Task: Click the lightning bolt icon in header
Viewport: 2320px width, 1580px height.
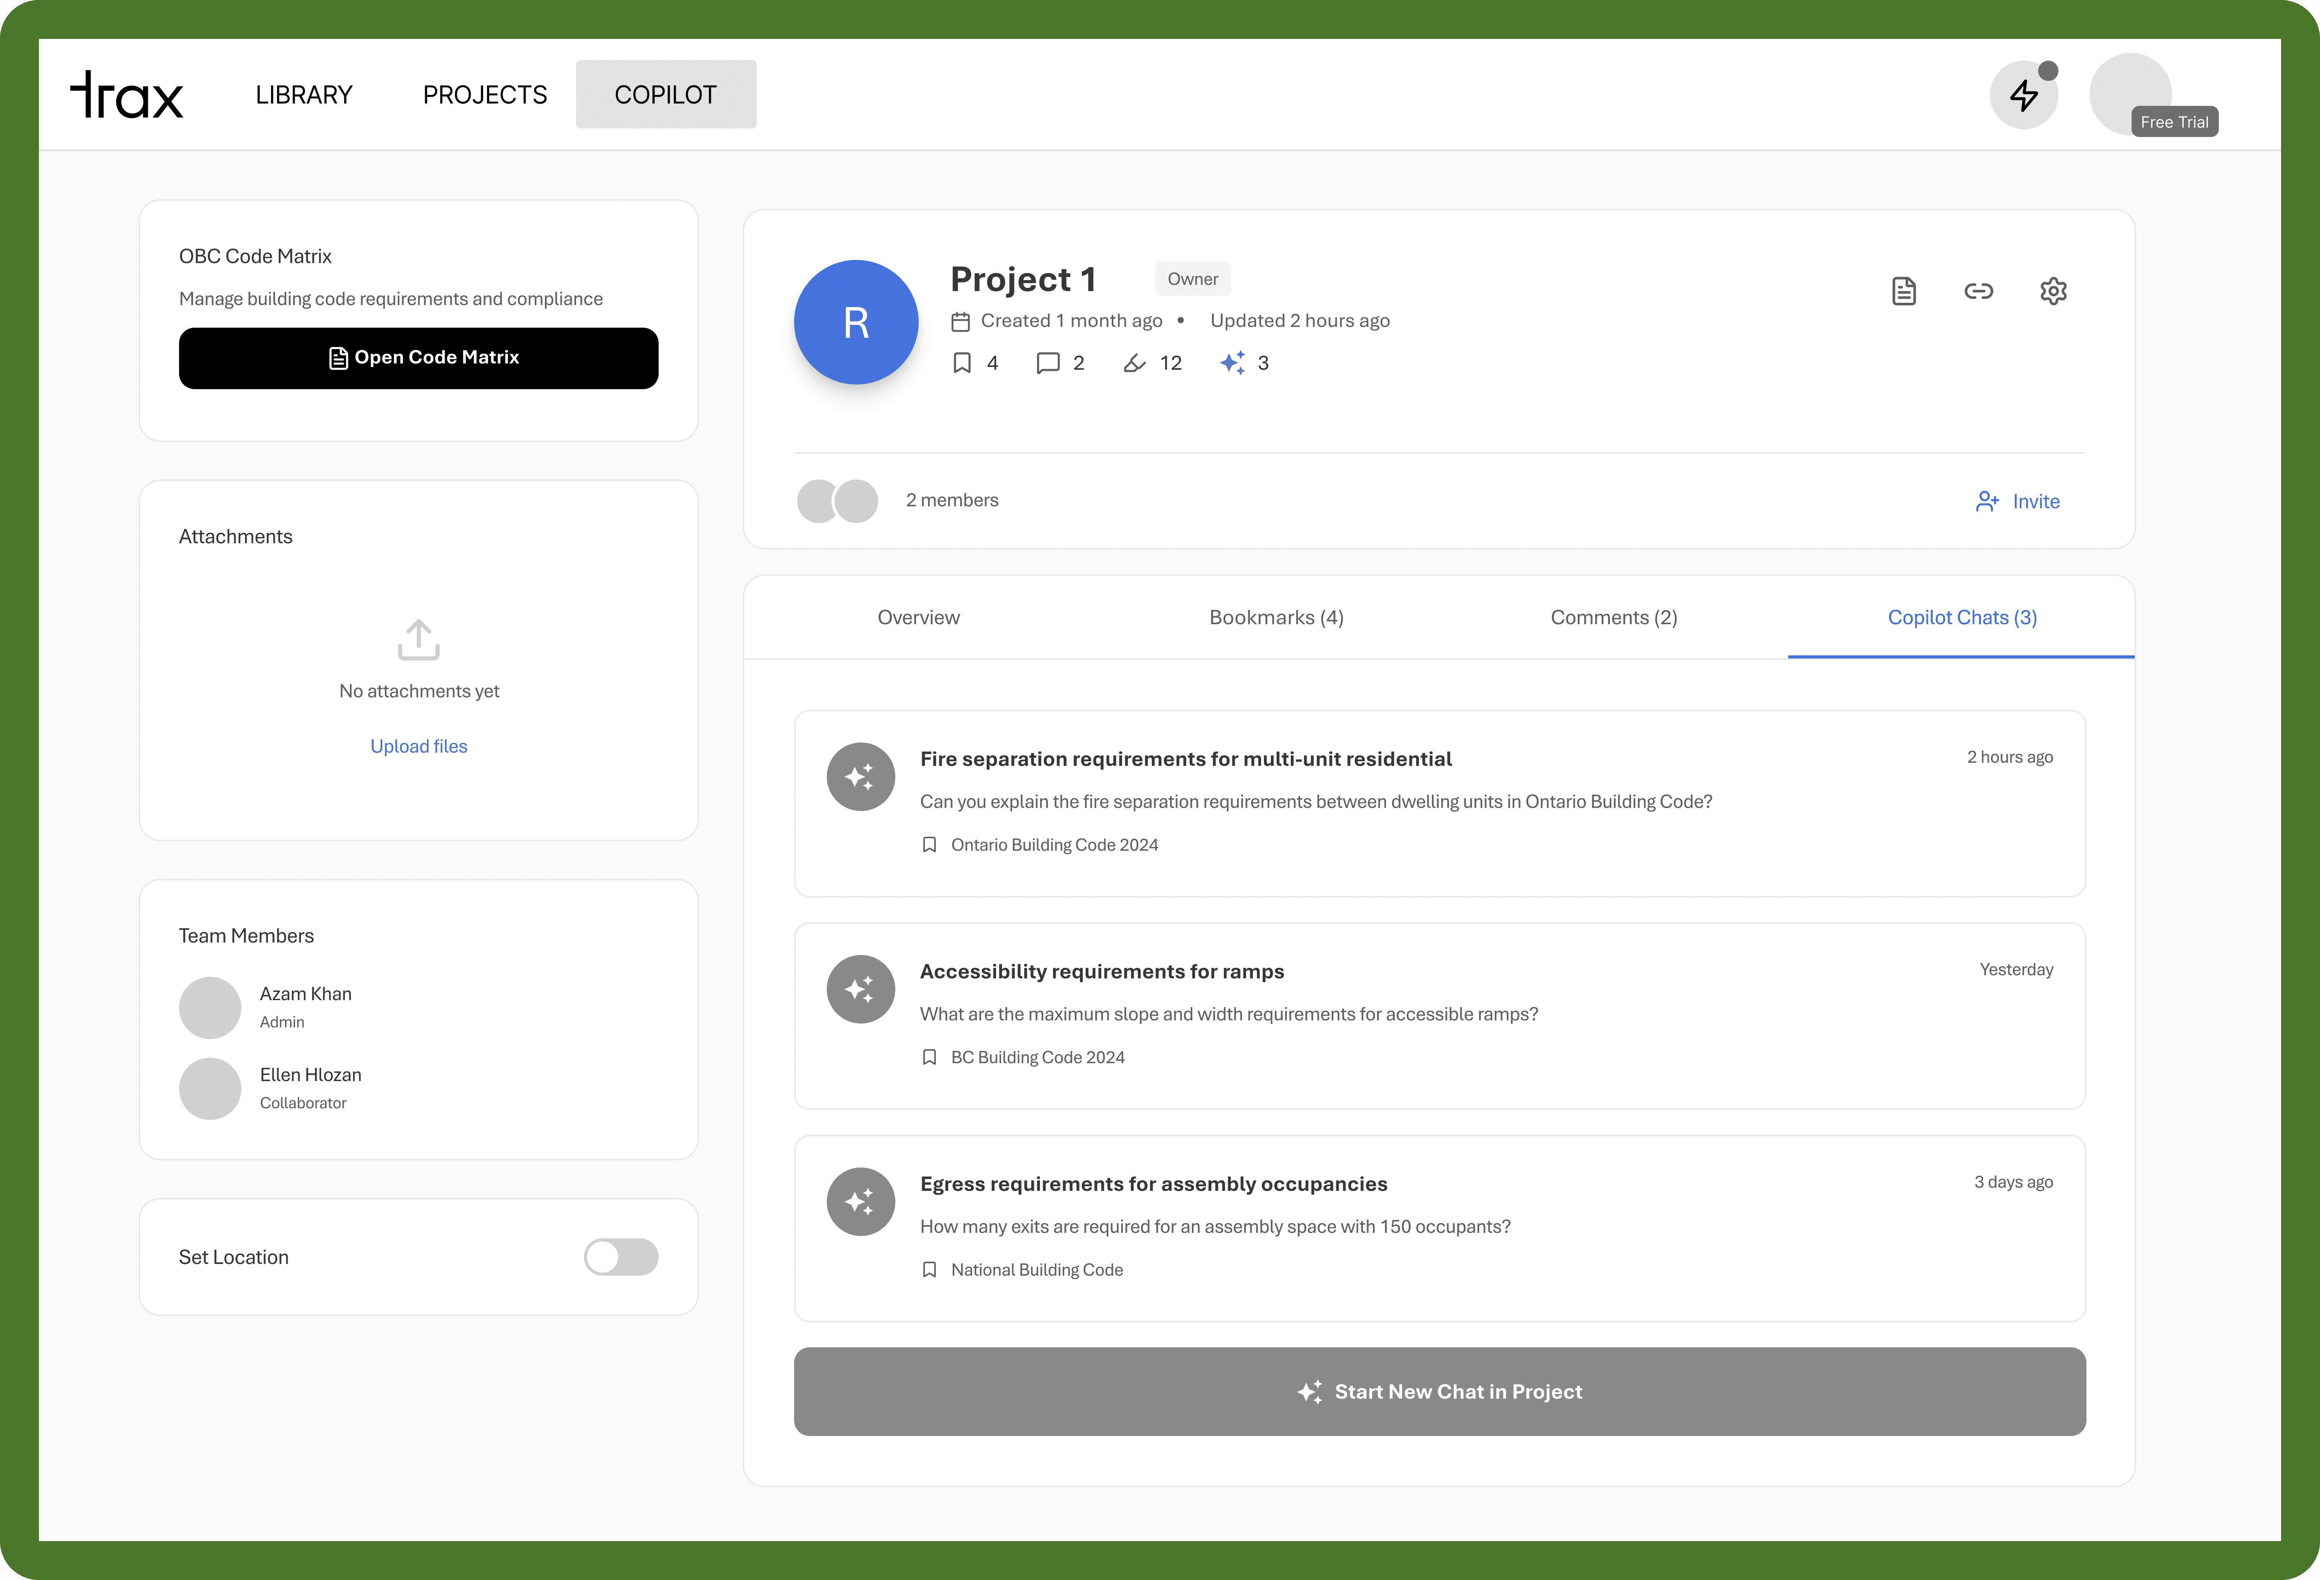Action: point(2023,96)
